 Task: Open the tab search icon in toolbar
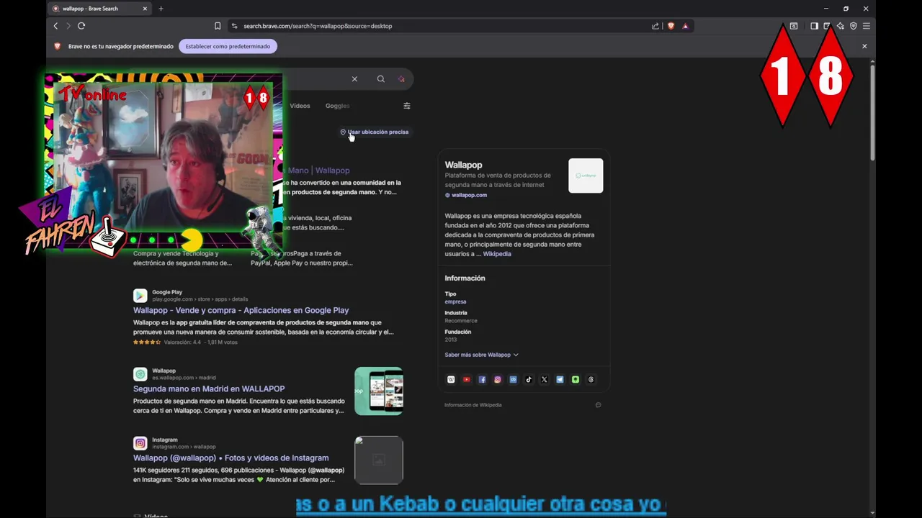pyautogui.click(x=794, y=26)
